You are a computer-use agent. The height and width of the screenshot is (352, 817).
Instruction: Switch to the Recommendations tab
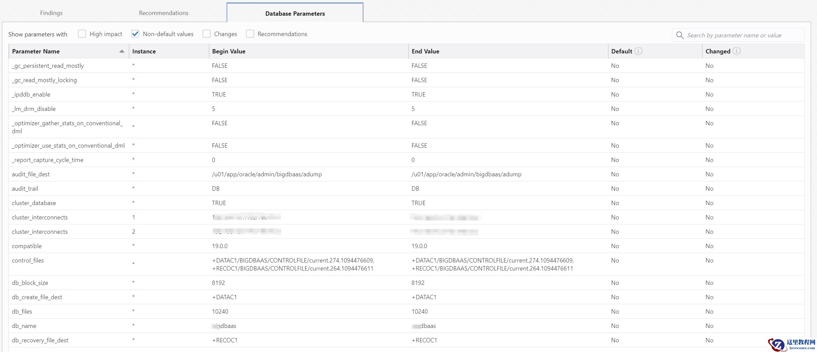pyautogui.click(x=163, y=13)
